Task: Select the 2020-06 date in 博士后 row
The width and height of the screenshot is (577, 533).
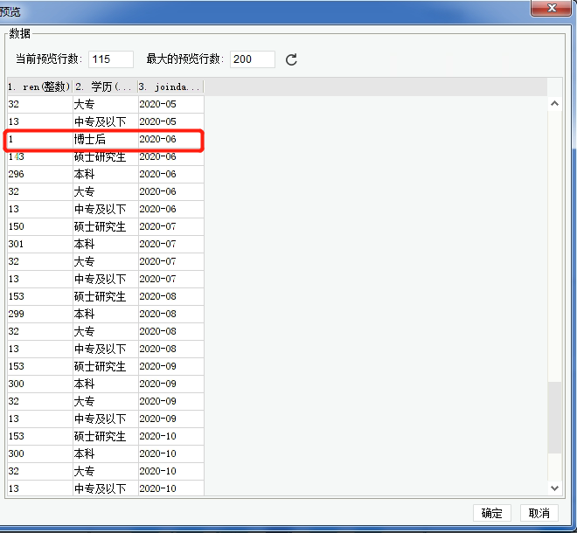Action: click(171, 139)
